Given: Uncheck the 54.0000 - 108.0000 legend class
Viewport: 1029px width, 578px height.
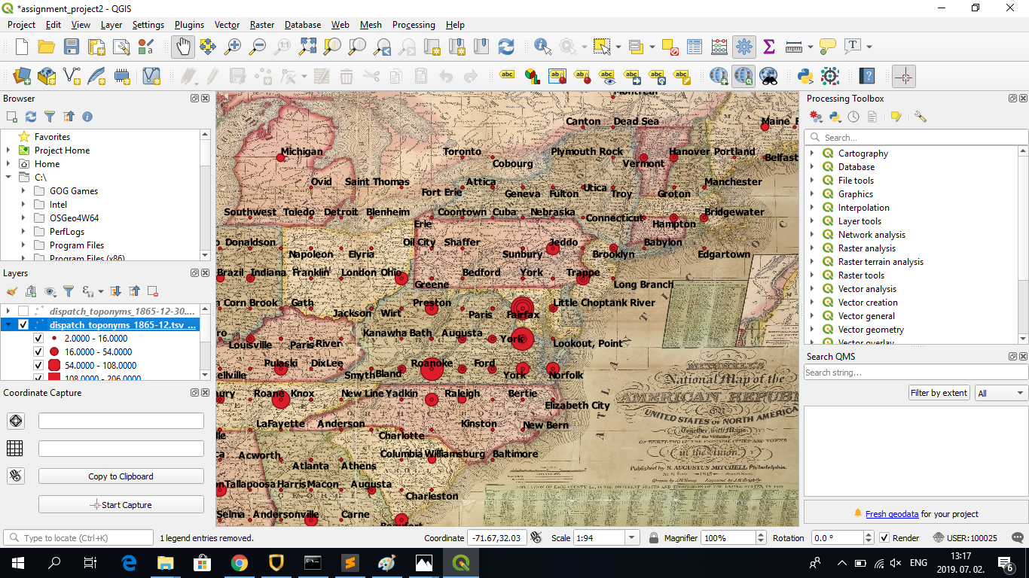Looking at the screenshot, I should [38, 366].
